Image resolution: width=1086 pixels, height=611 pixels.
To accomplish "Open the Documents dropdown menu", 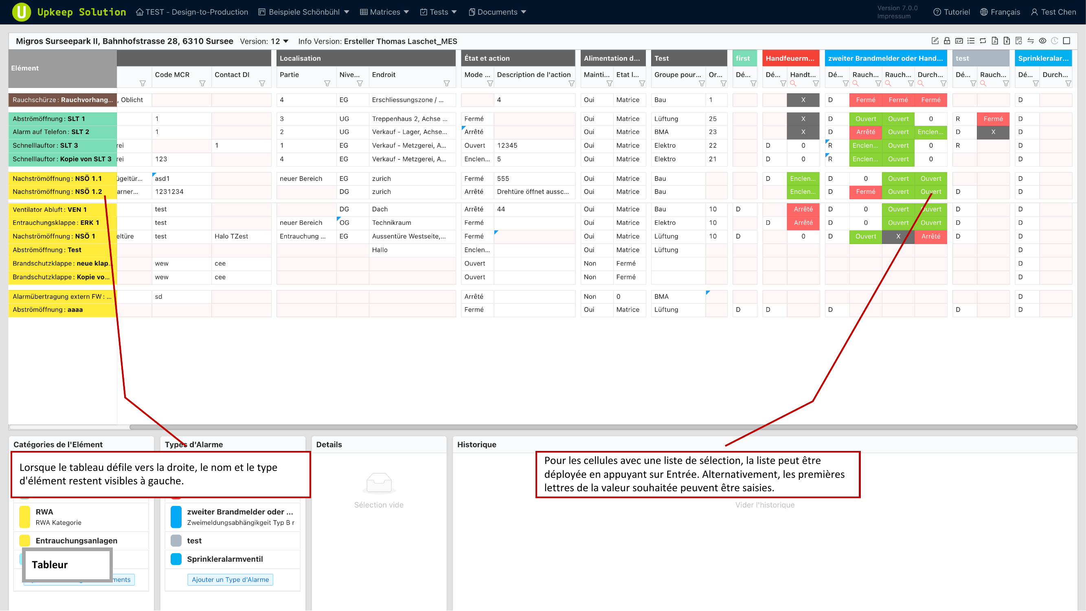I will (498, 12).
